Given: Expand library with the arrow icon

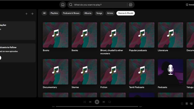Looking at the screenshot, I should 32,14.
